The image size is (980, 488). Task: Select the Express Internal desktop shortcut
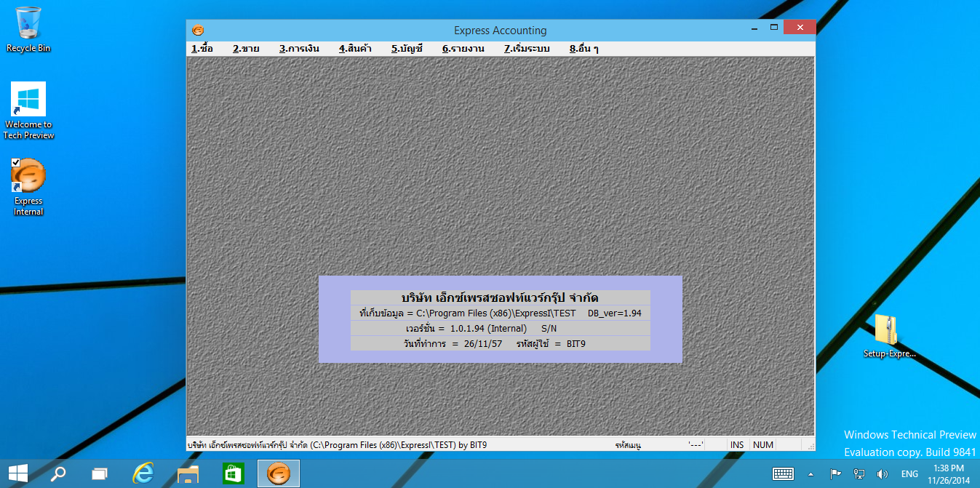click(x=28, y=186)
